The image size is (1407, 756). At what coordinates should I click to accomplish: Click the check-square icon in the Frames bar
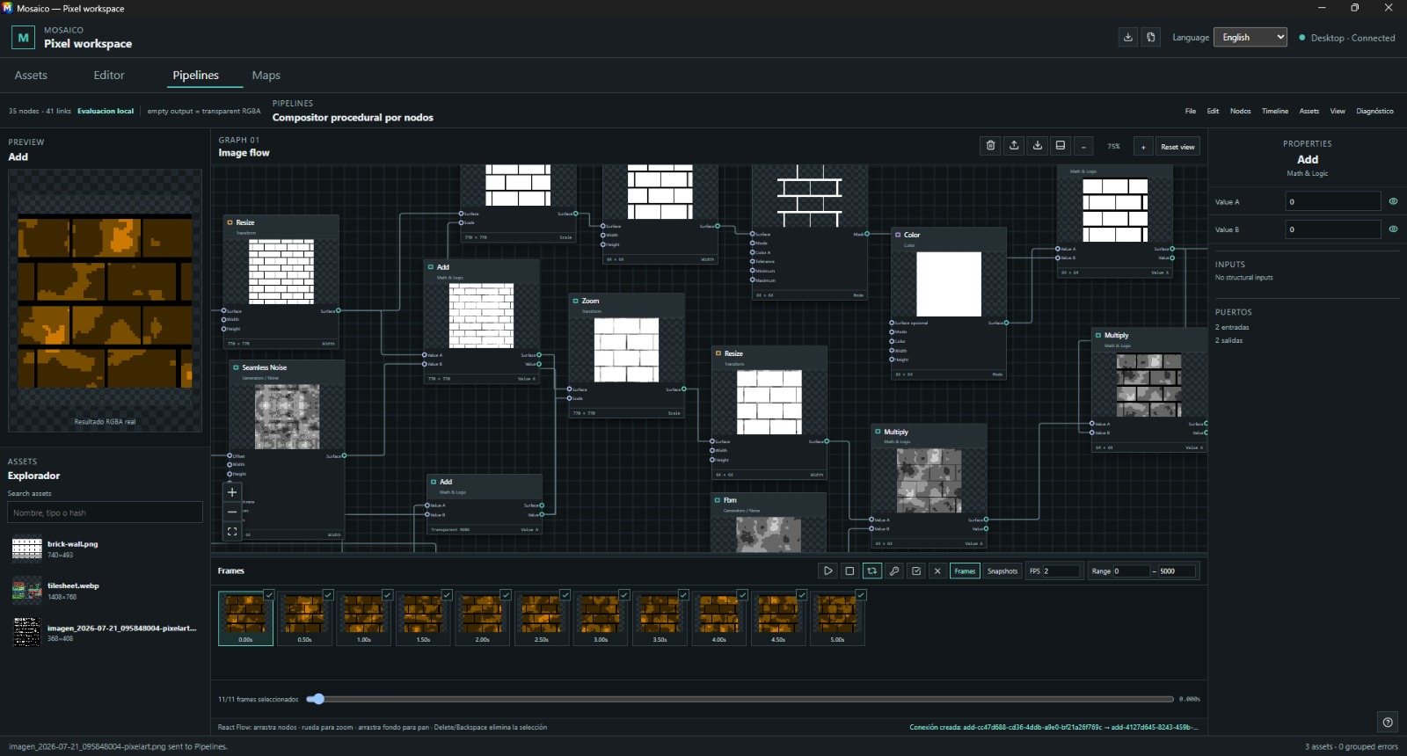pyautogui.click(x=916, y=571)
